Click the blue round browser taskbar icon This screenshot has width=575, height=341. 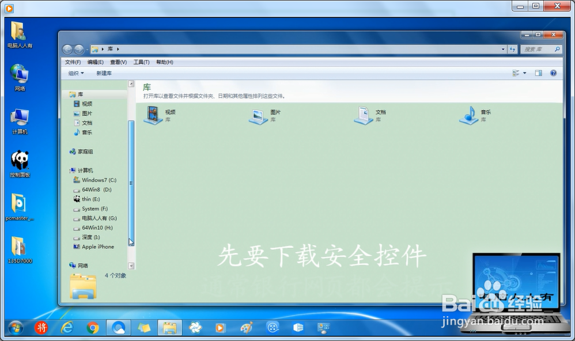coord(119,327)
